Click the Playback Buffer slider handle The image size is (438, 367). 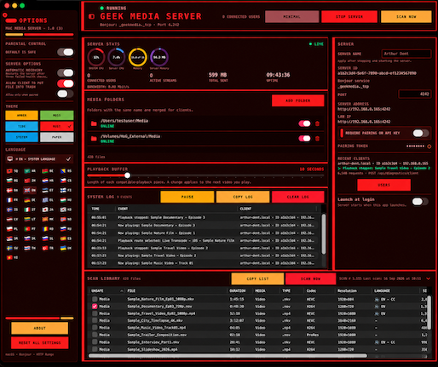(x=128, y=175)
